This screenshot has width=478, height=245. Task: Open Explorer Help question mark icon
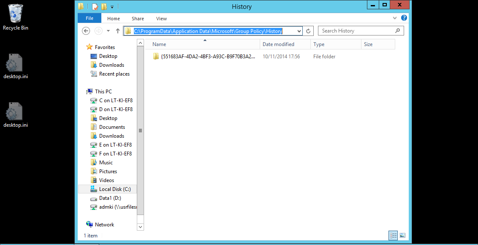(404, 18)
